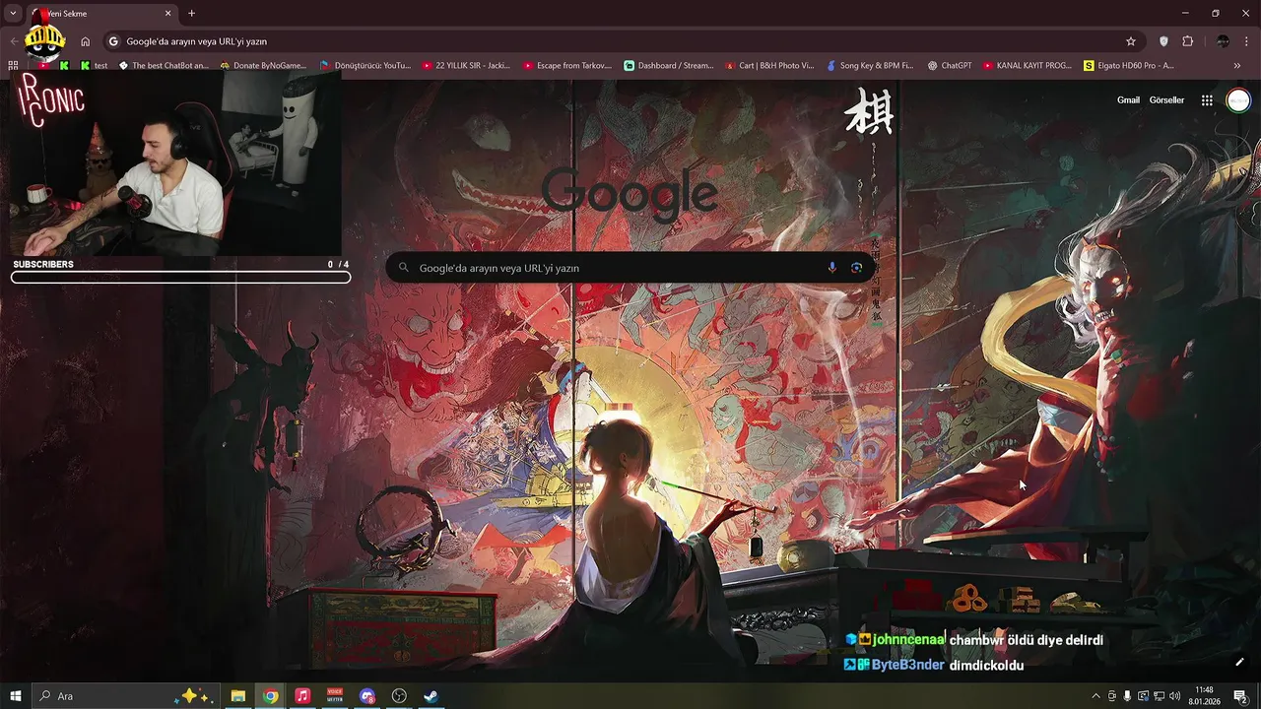Show more bookmarks with the double chevron

(1237, 66)
